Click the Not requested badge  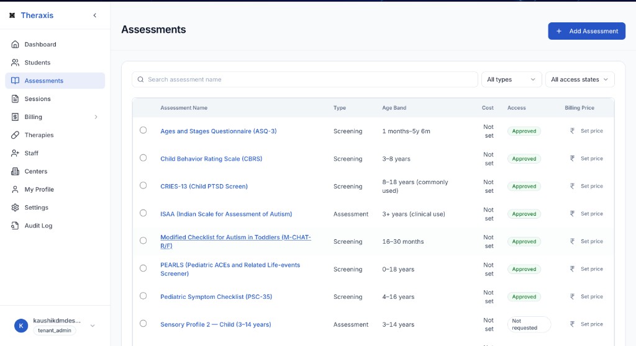[529, 324]
